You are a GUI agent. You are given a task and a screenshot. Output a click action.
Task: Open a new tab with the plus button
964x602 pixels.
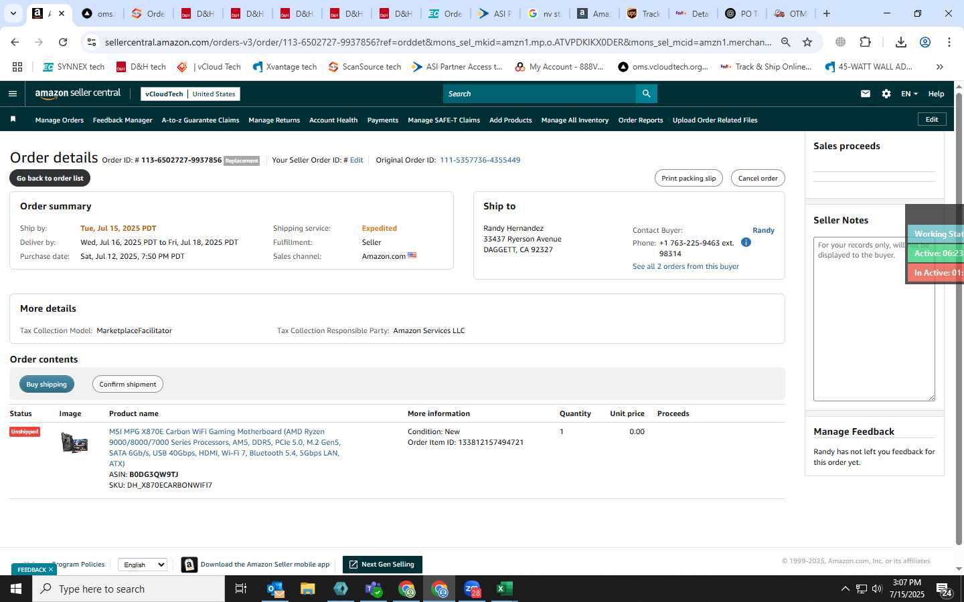point(827,13)
